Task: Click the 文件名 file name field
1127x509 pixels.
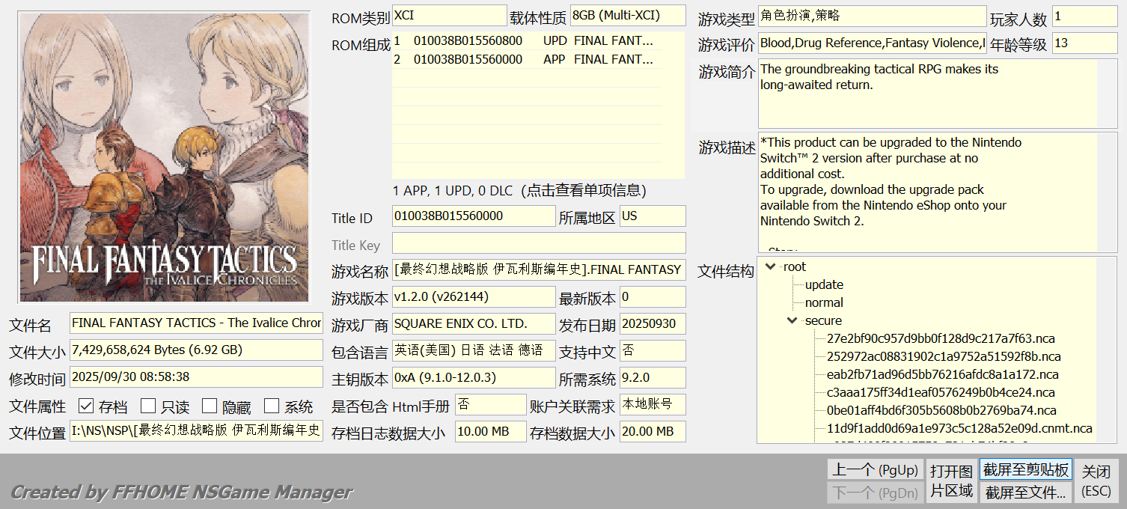Action: (196, 323)
